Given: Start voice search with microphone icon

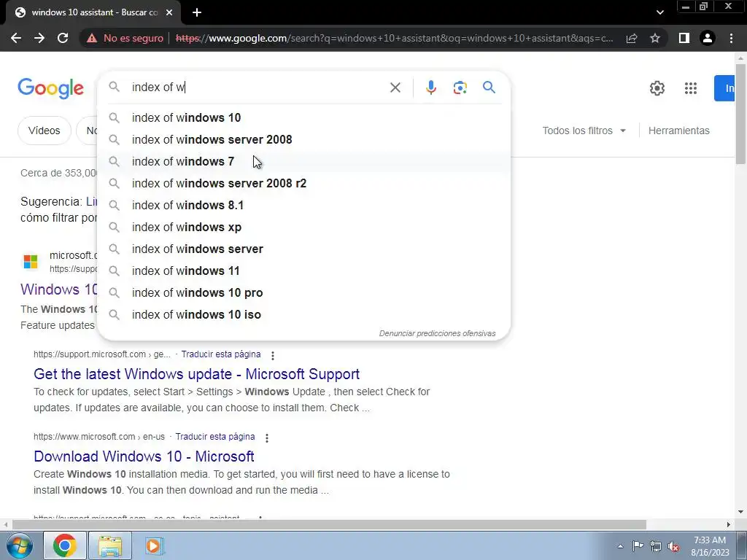Looking at the screenshot, I should [x=430, y=87].
